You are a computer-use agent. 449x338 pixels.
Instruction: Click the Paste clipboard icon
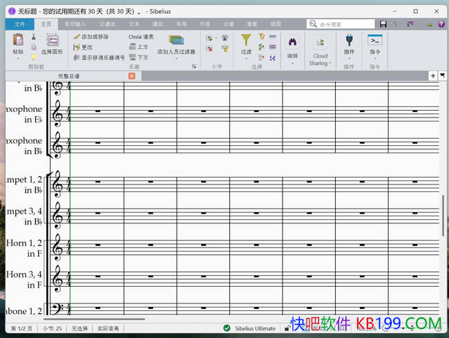coord(18,39)
